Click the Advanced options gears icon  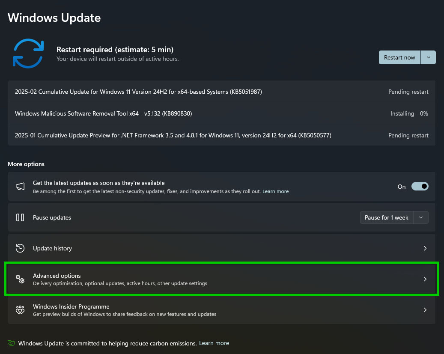20,279
